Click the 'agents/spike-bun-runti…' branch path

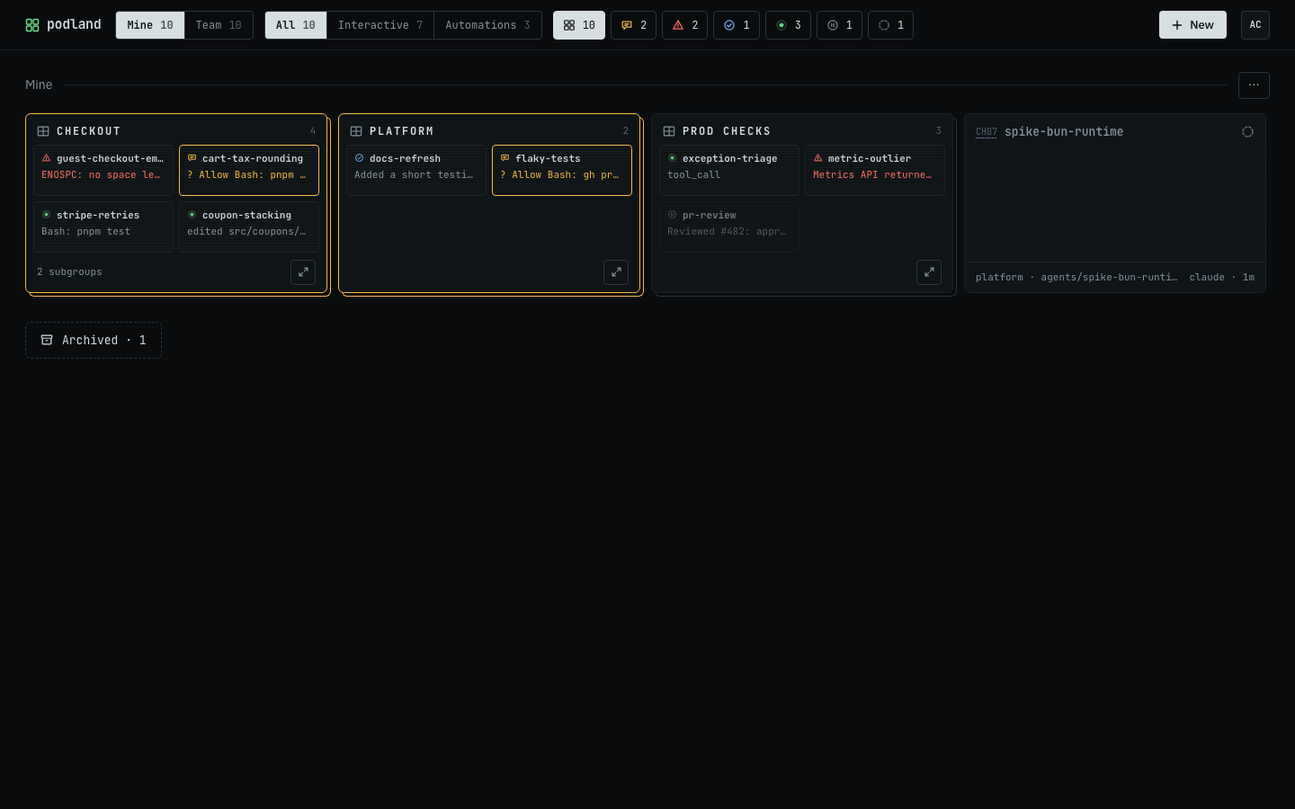(x=1109, y=278)
